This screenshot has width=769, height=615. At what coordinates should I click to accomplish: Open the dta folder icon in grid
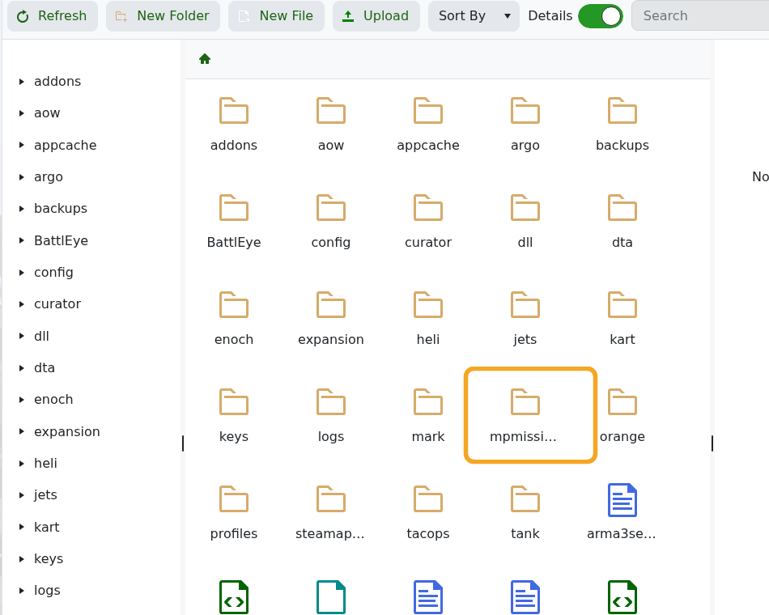point(622,207)
